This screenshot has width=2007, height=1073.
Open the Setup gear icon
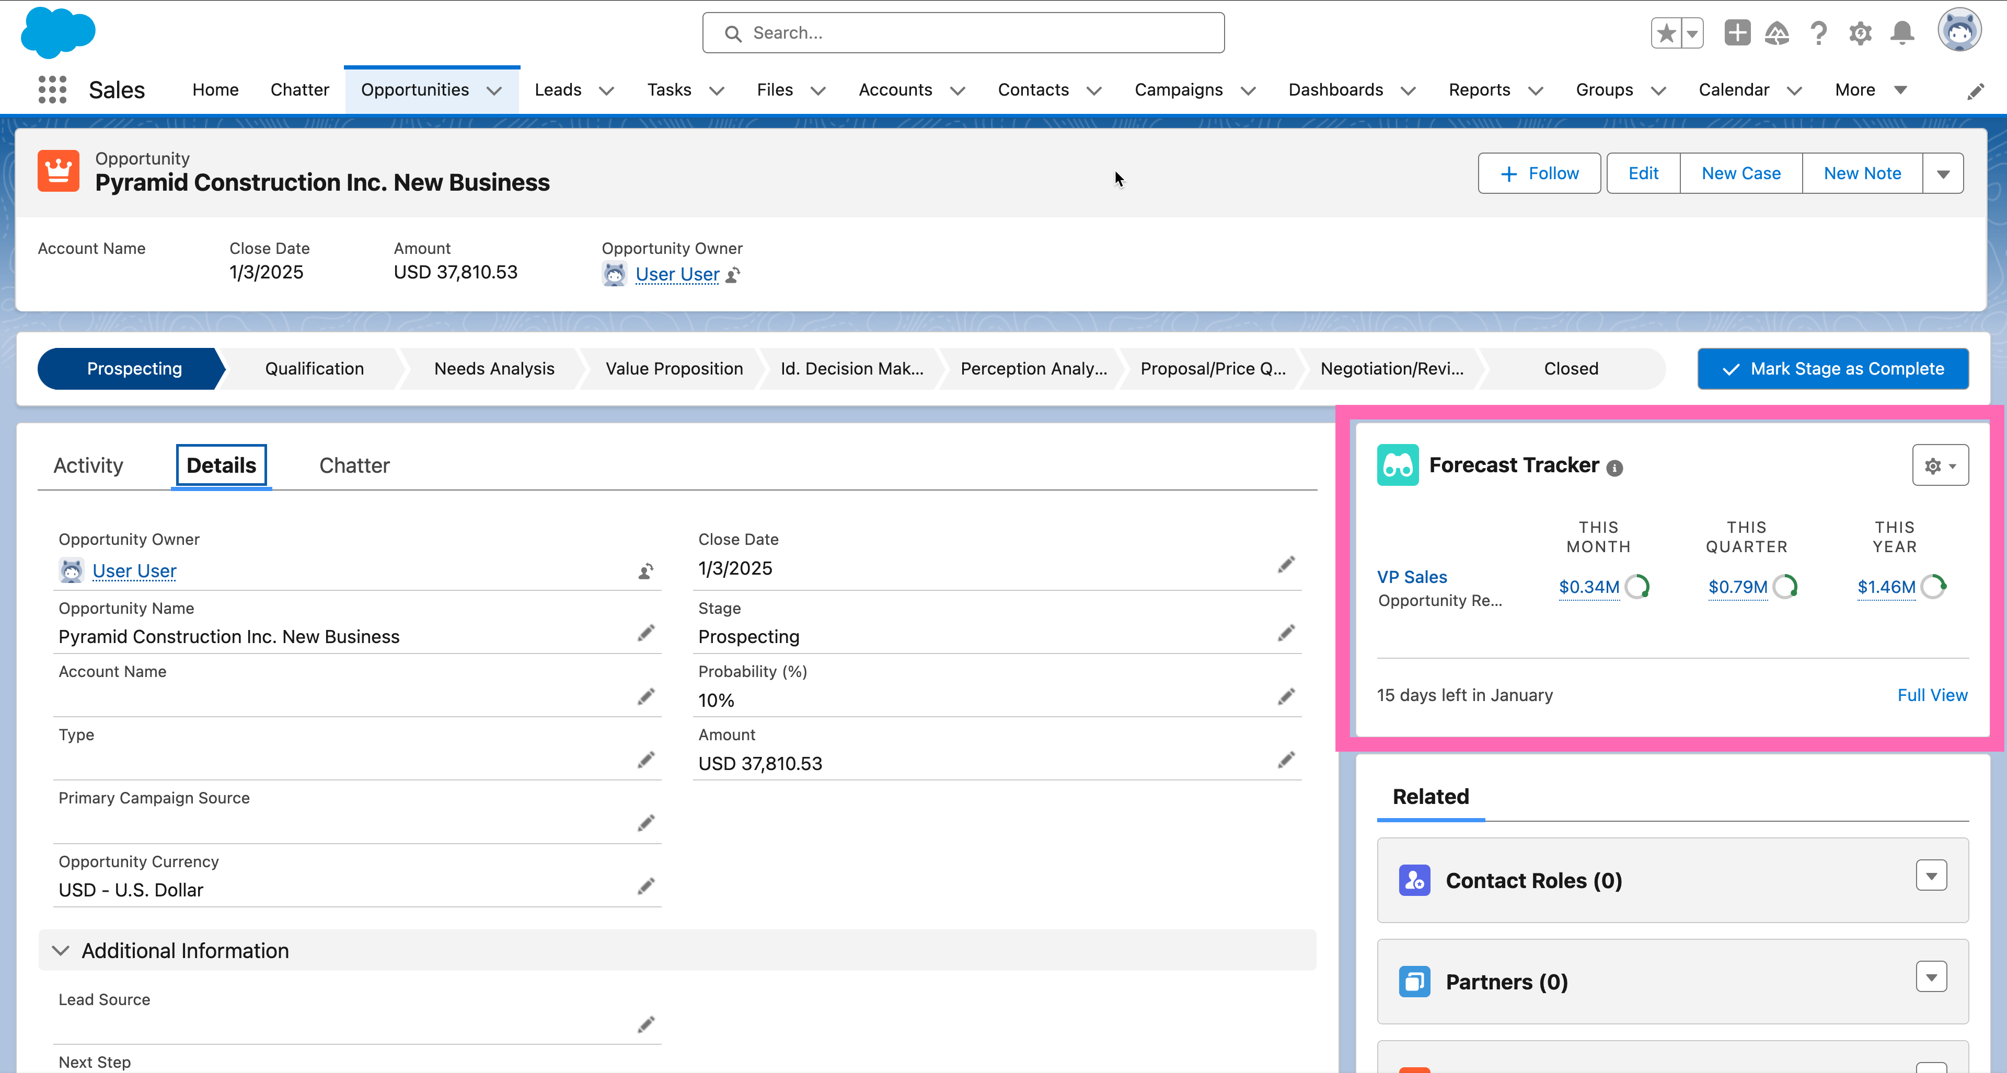[1861, 33]
